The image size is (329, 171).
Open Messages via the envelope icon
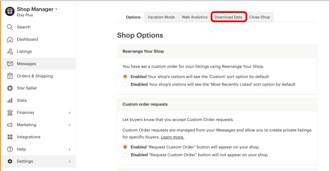(10, 64)
